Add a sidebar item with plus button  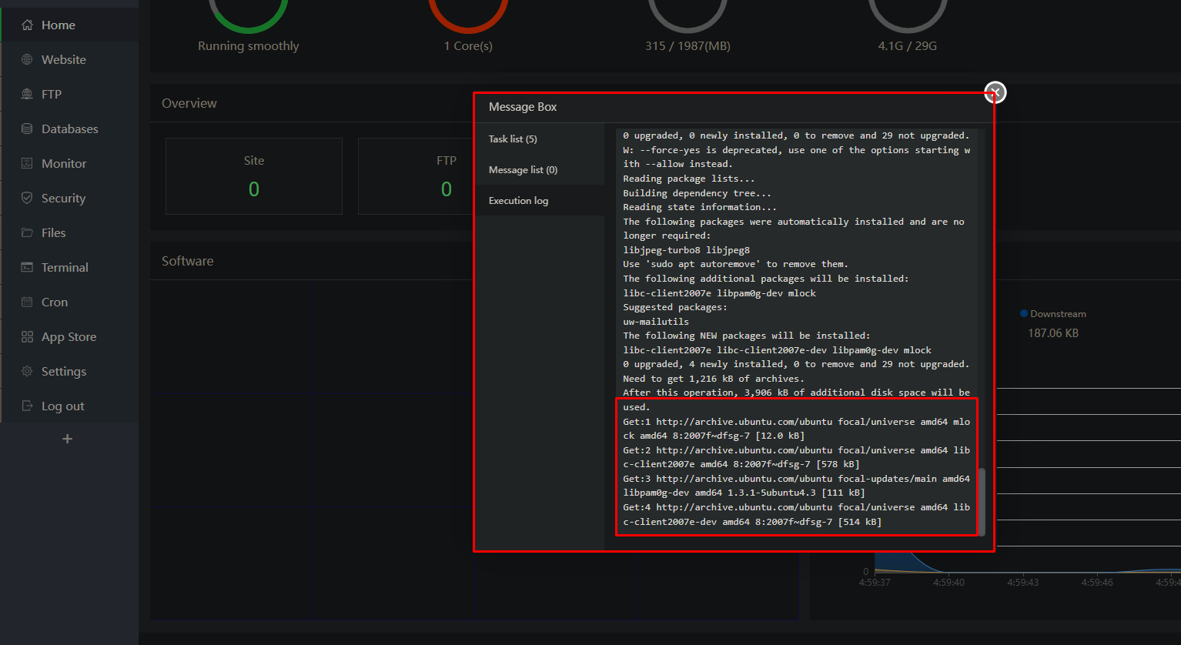(x=68, y=439)
